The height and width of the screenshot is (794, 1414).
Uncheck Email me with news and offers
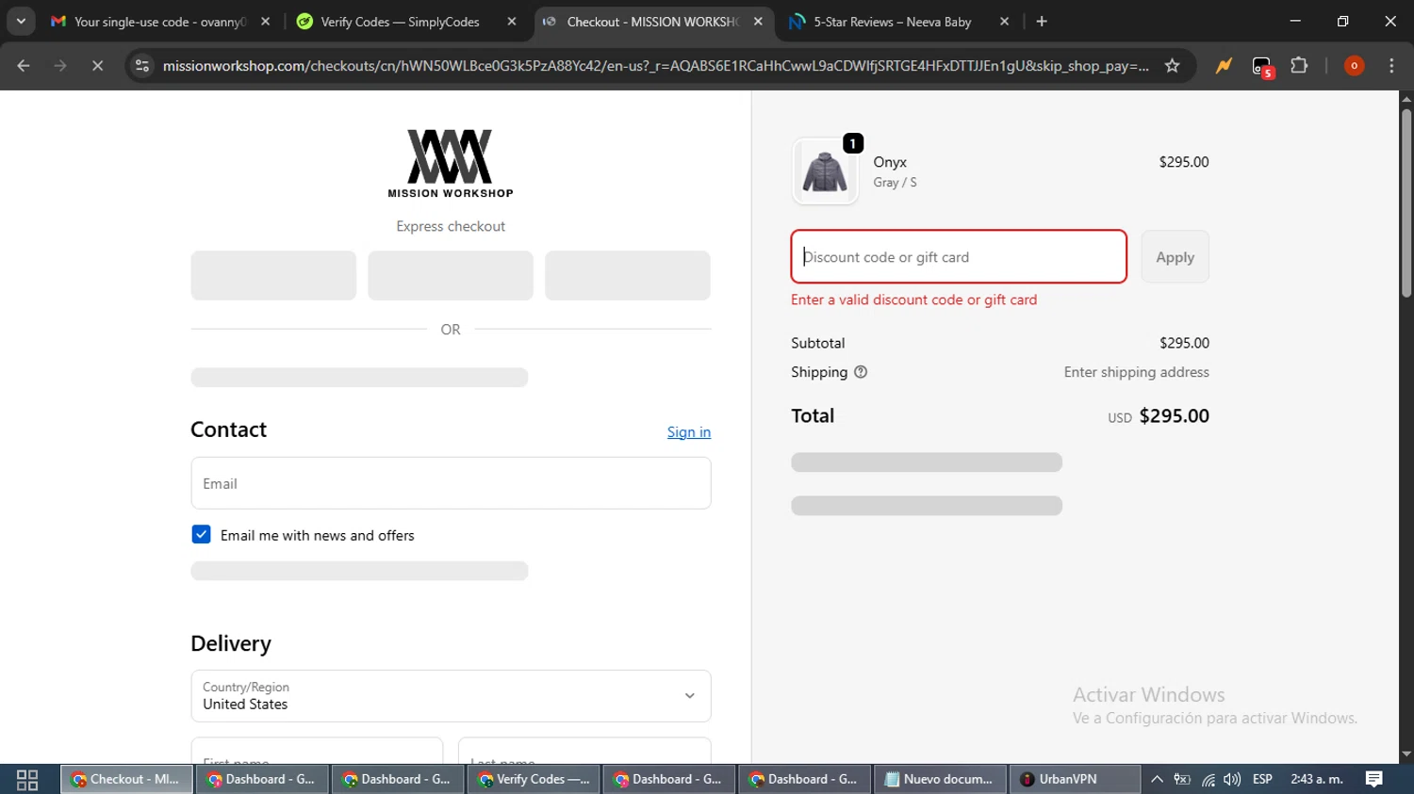(x=201, y=534)
